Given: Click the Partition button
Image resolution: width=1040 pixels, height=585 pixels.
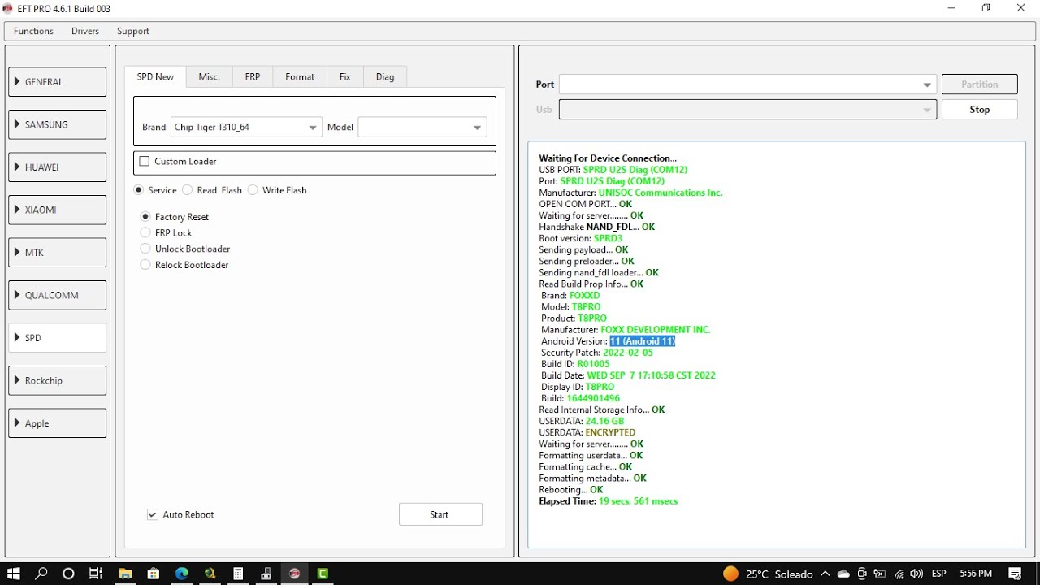Looking at the screenshot, I should [980, 84].
